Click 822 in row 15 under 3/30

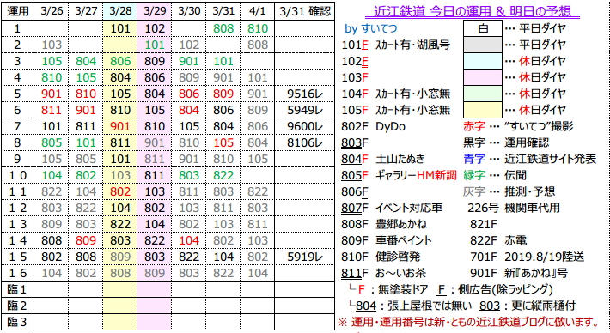pyautogui.click(x=189, y=257)
